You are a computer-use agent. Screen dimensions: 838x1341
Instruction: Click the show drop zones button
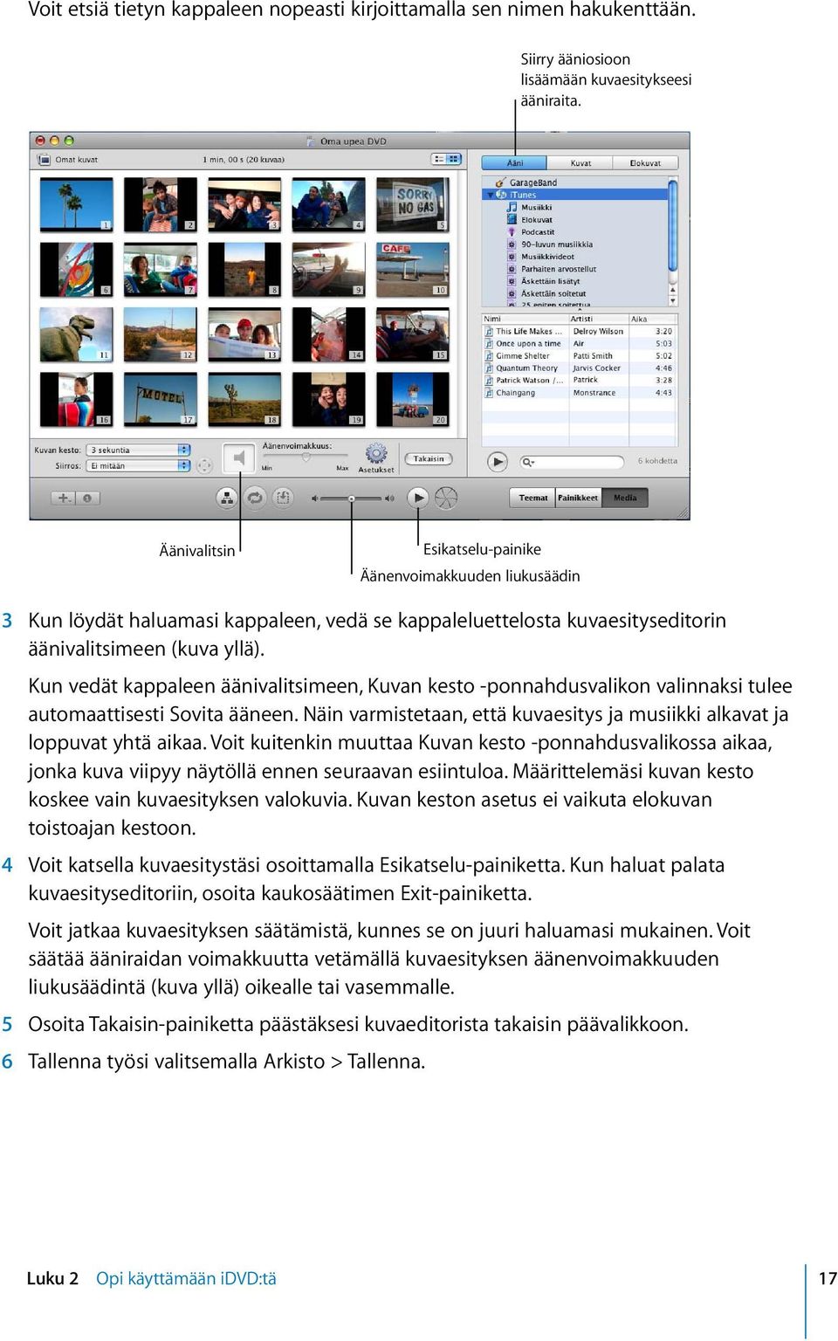(283, 498)
